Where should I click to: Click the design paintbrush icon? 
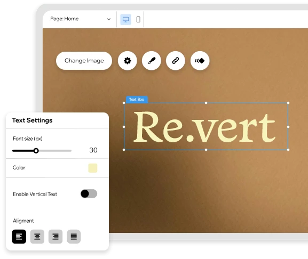point(152,61)
